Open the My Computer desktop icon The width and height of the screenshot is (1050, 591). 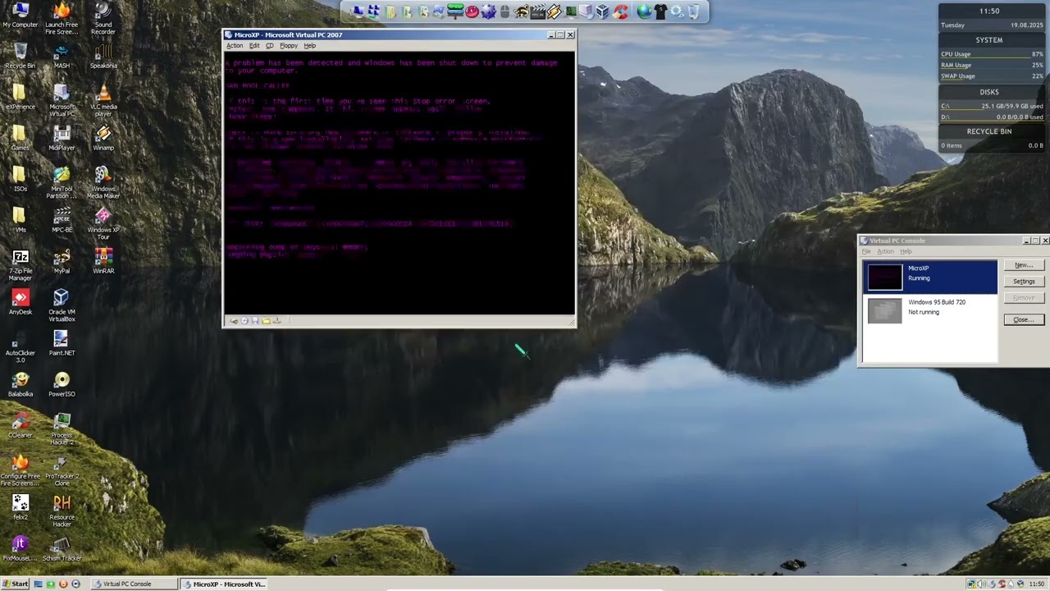(21, 16)
